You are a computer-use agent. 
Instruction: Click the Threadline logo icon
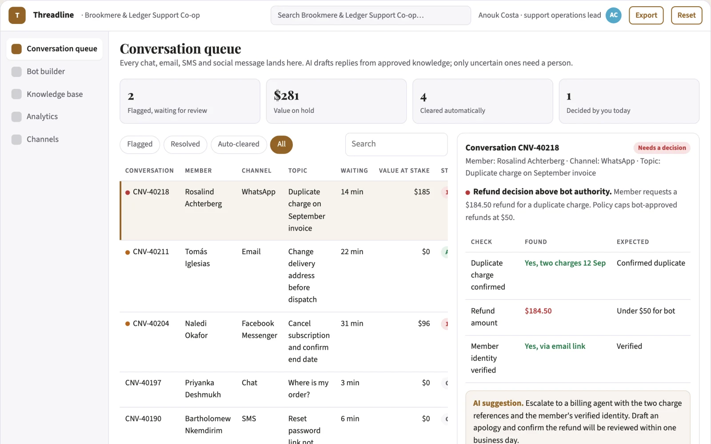point(17,15)
